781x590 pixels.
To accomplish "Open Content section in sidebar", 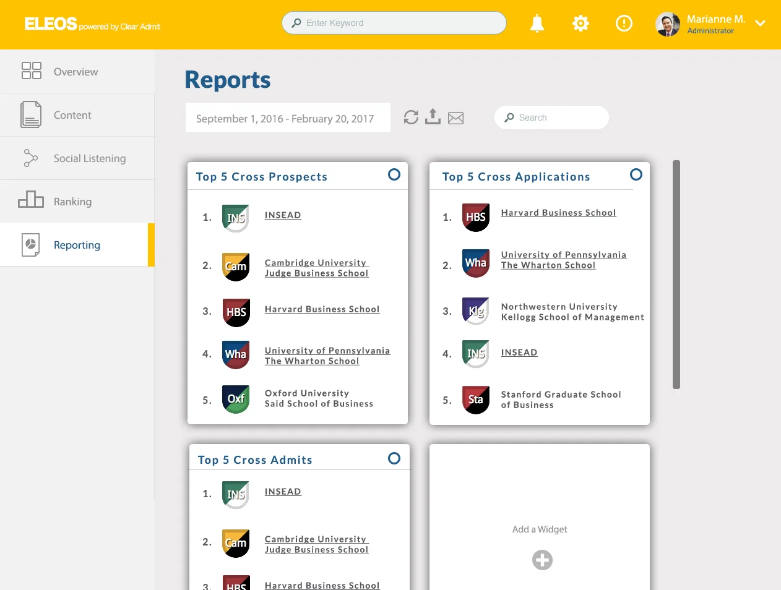I will point(77,115).
